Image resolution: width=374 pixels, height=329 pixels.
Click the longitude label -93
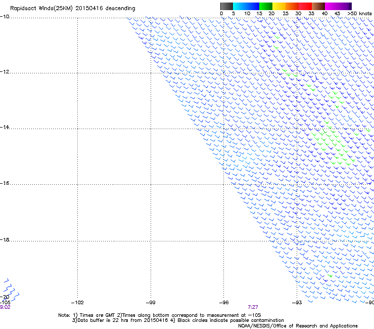297,303
